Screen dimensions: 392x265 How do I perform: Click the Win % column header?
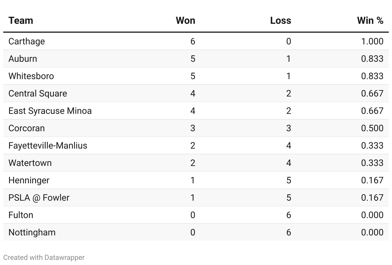(x=370, y=21)
